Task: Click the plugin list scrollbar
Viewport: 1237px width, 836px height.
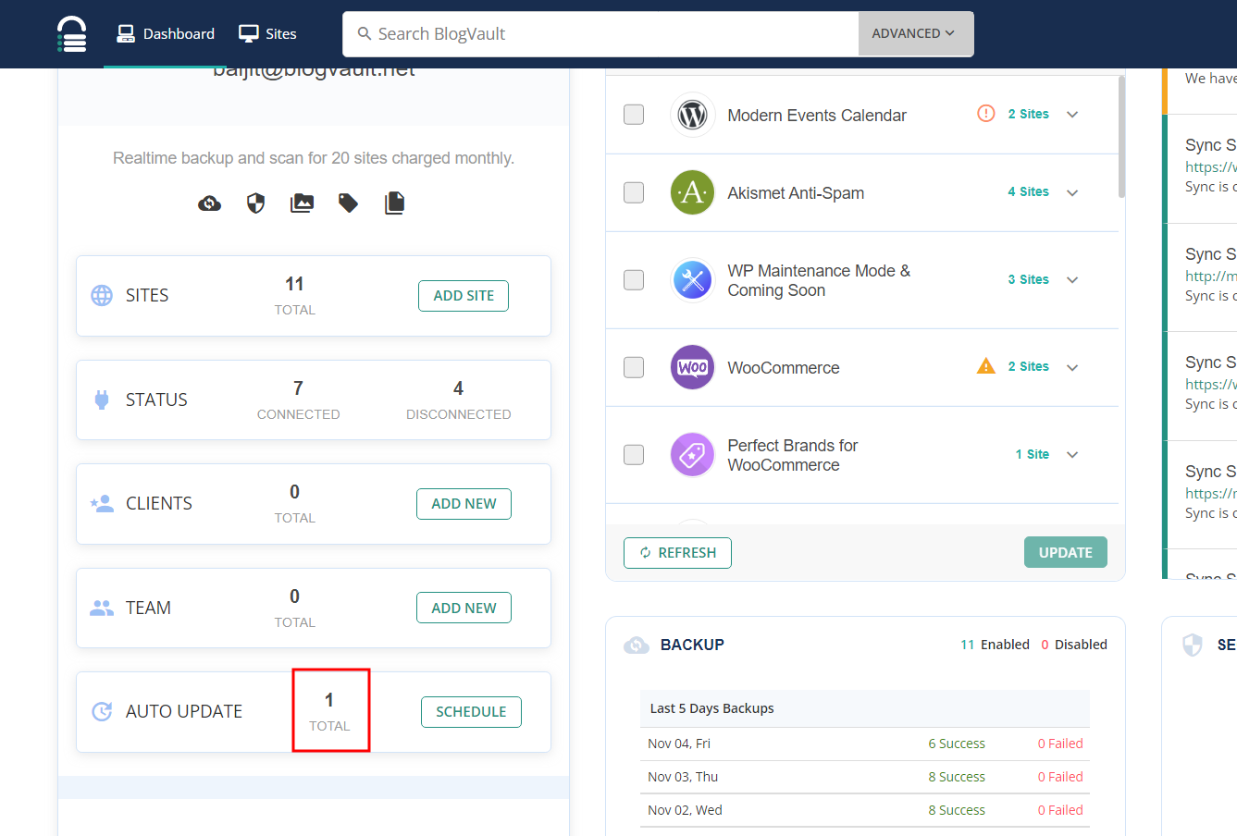Action: pos(1121,137)
